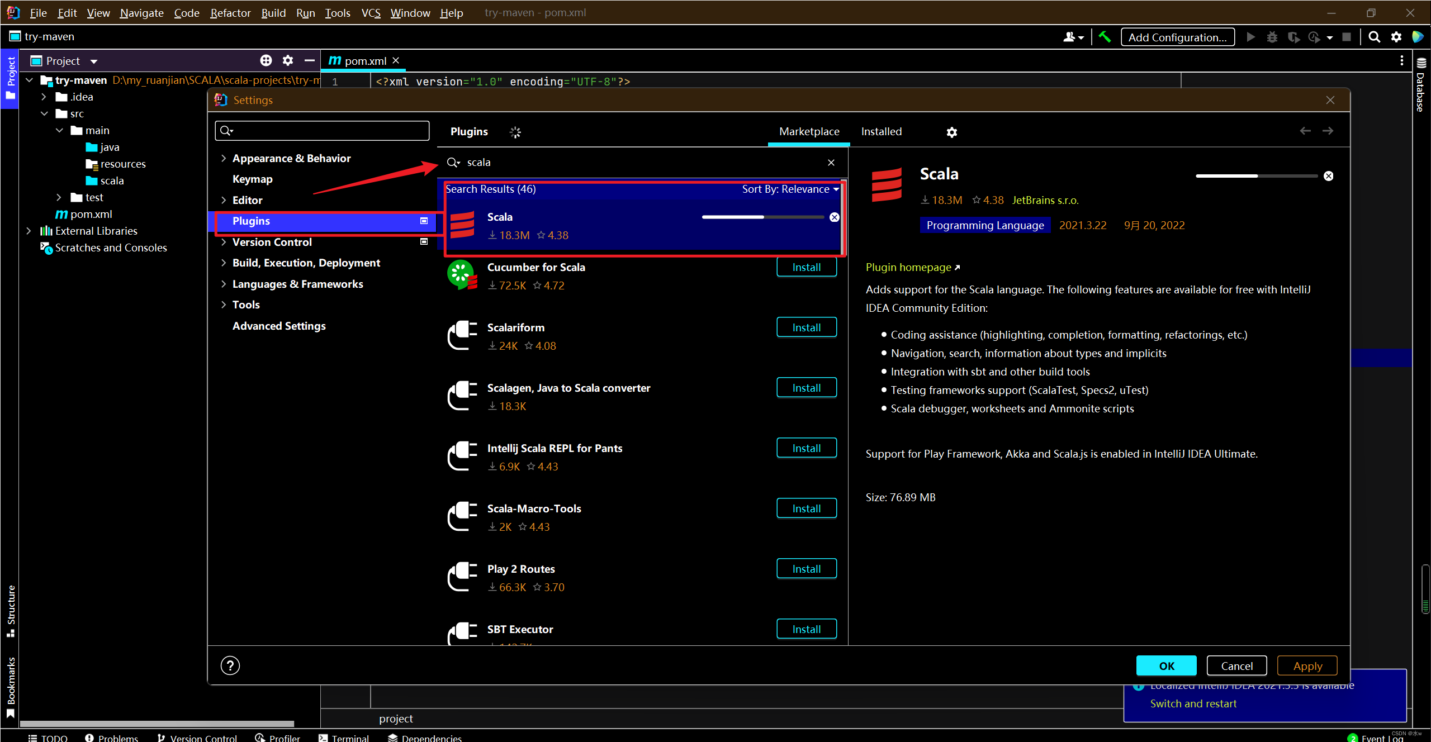Image resolution: width=1431 pixels, height=742 pixels.
Task: Open Search Everywhere magnifier icon
Action: point(1374,37)
